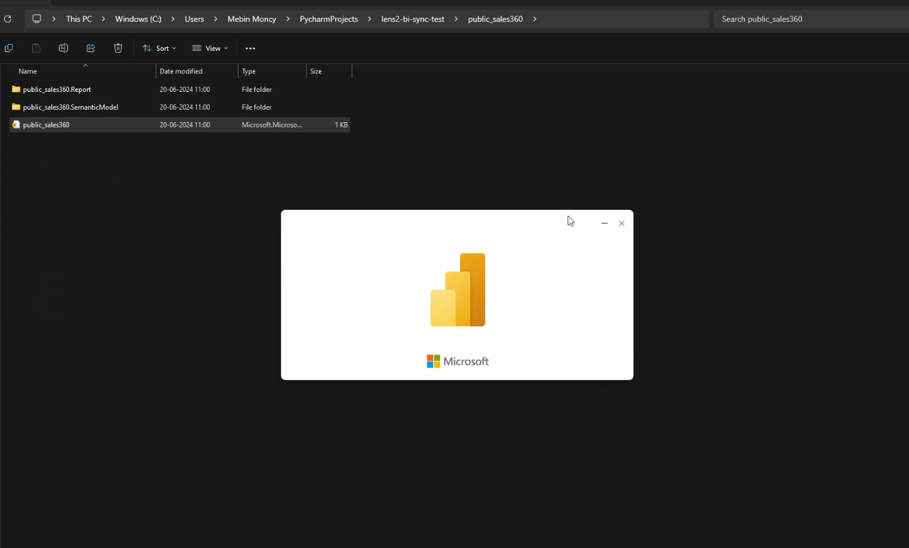The width and height of the screenshot is (909, 548).
Task: Expand the chevron after This PC
Action: [x=104, y=19]
